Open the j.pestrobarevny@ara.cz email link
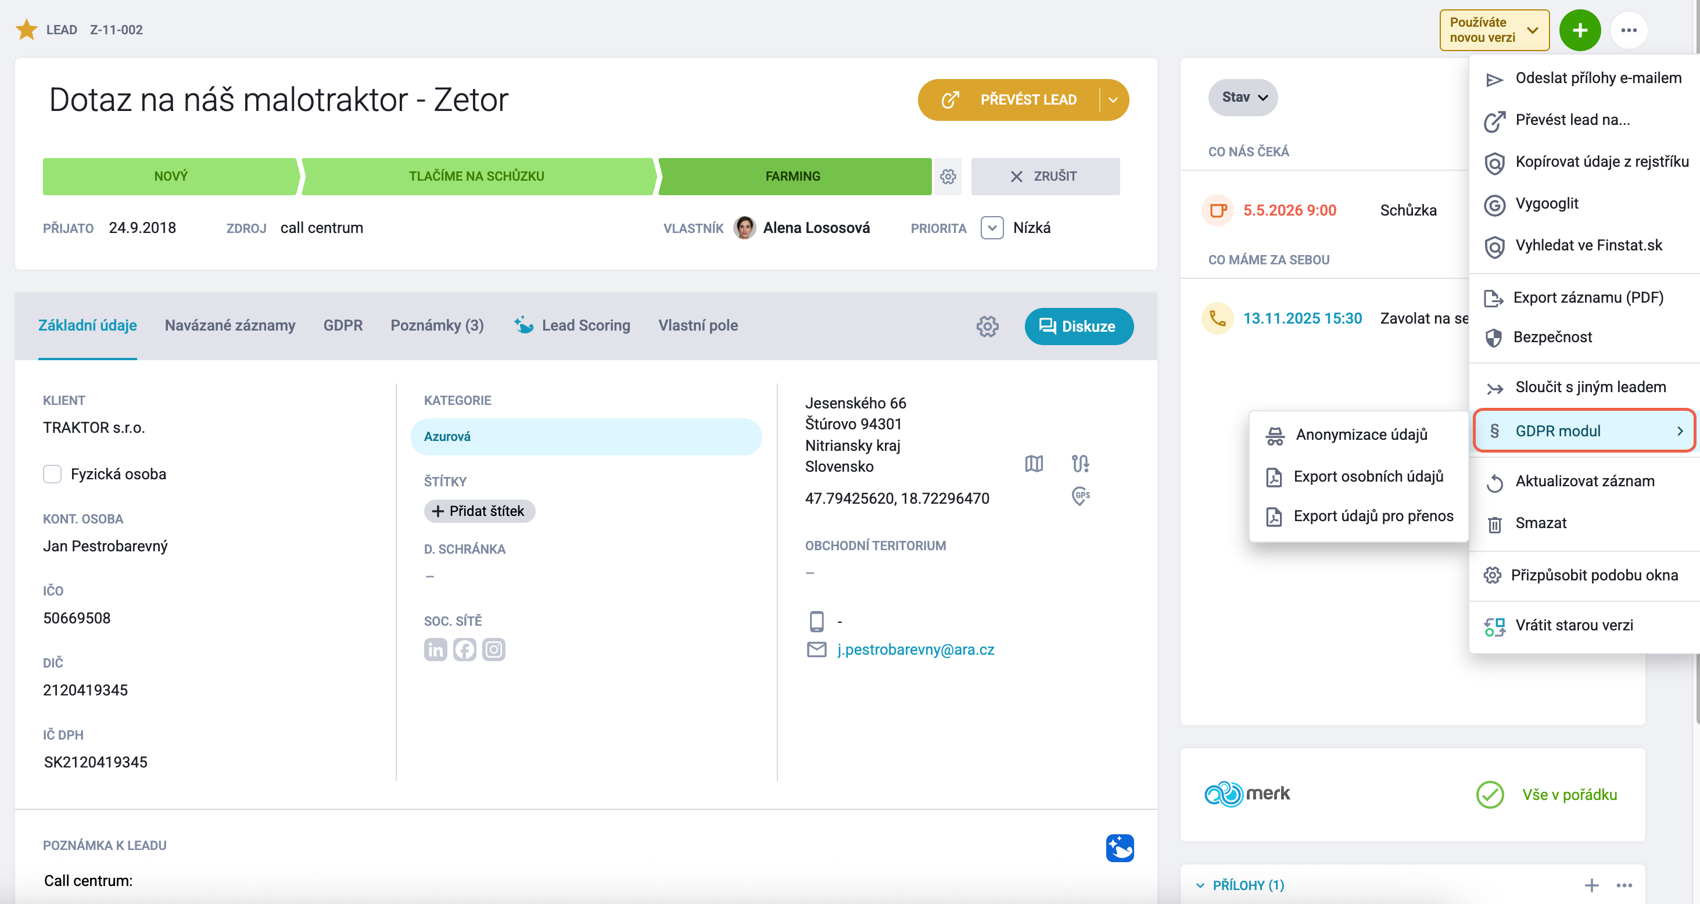1700x904 pixels. [915, 650]
